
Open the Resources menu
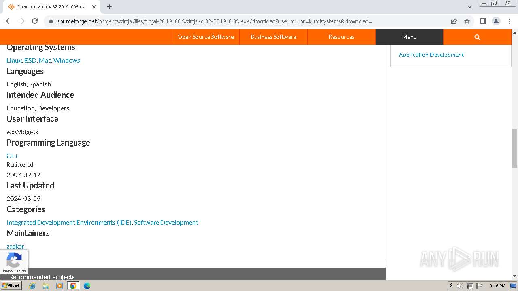[341, 37]
